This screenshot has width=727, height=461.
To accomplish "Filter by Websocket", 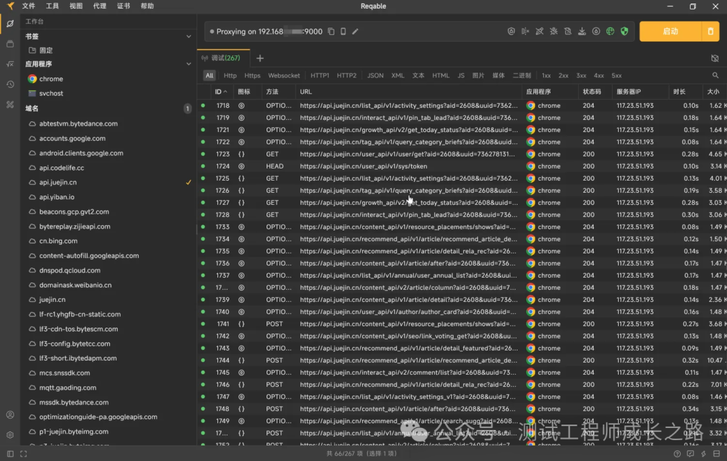I will 284,75.
